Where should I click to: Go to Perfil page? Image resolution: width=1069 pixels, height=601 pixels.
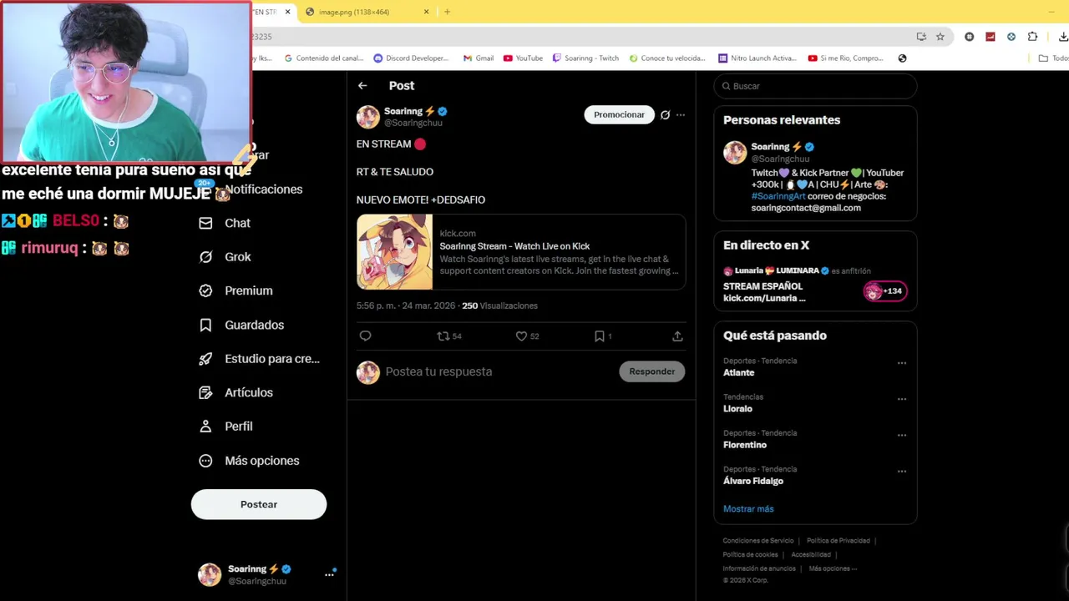(225, 427)
